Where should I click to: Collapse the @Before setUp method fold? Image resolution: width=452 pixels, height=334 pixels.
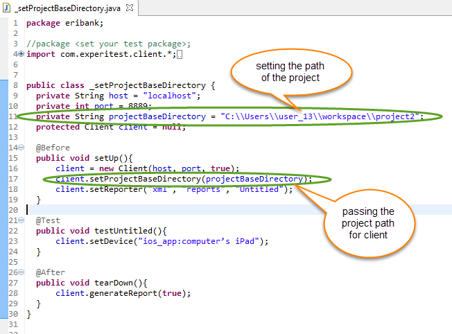[x=21, y=148]
